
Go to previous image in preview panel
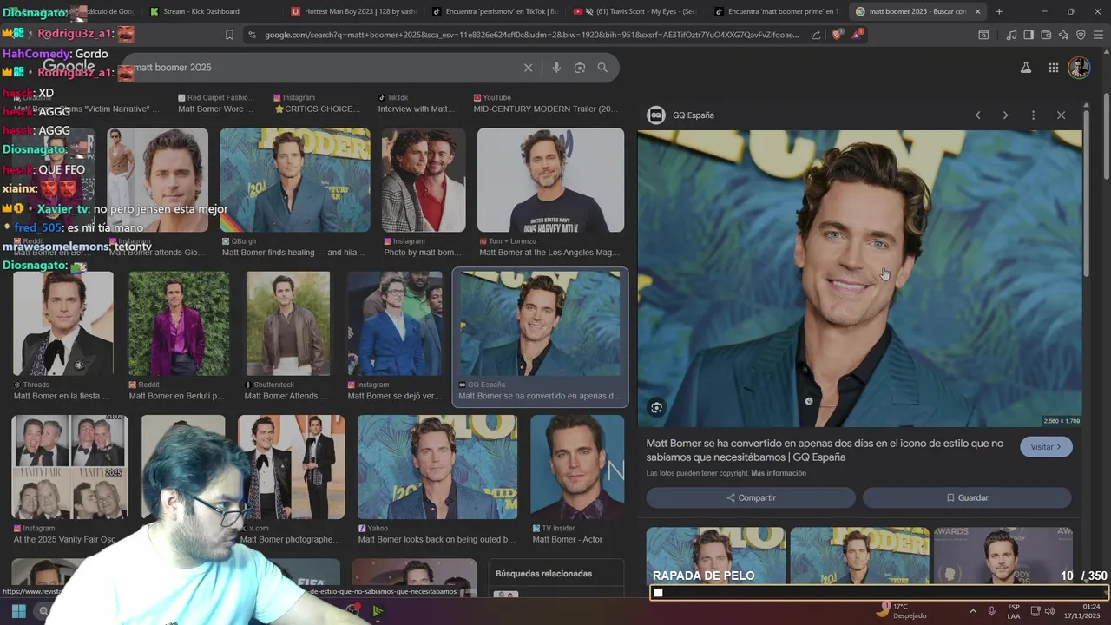point(977,115)
